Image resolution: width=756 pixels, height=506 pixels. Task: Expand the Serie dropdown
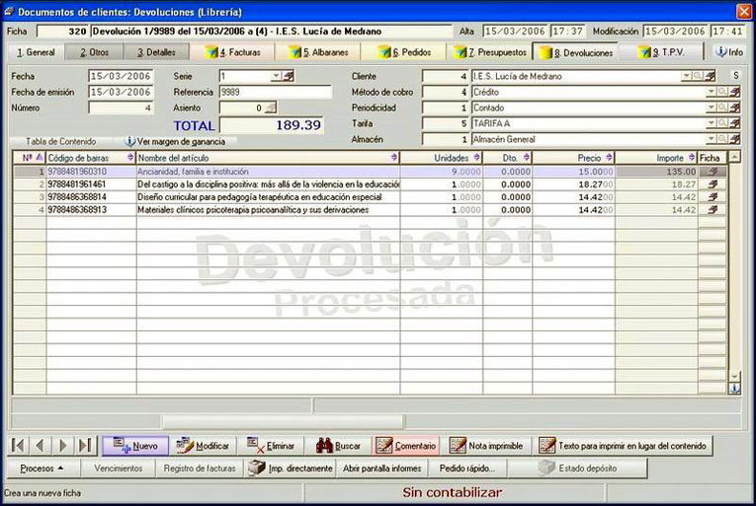click(276, 76)
